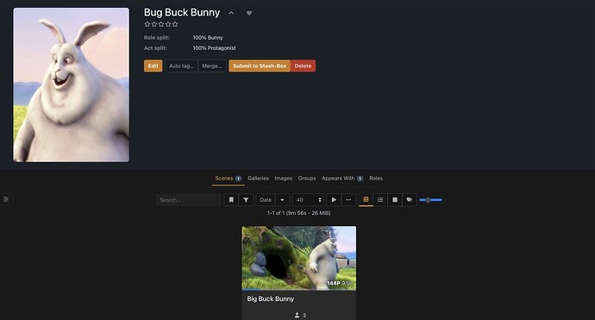Open the more options ellipsis menu
Viewport: 595px width, 320px height.
348,199
